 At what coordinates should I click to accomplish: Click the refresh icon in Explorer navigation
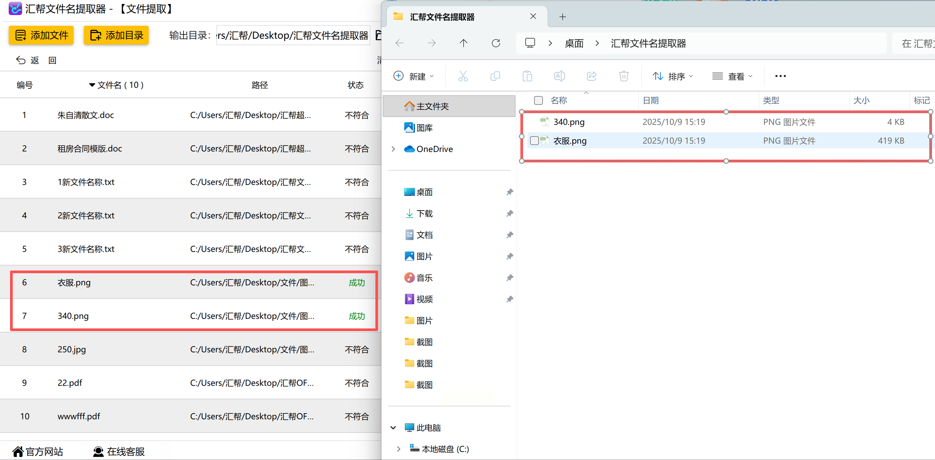[496, 44]
